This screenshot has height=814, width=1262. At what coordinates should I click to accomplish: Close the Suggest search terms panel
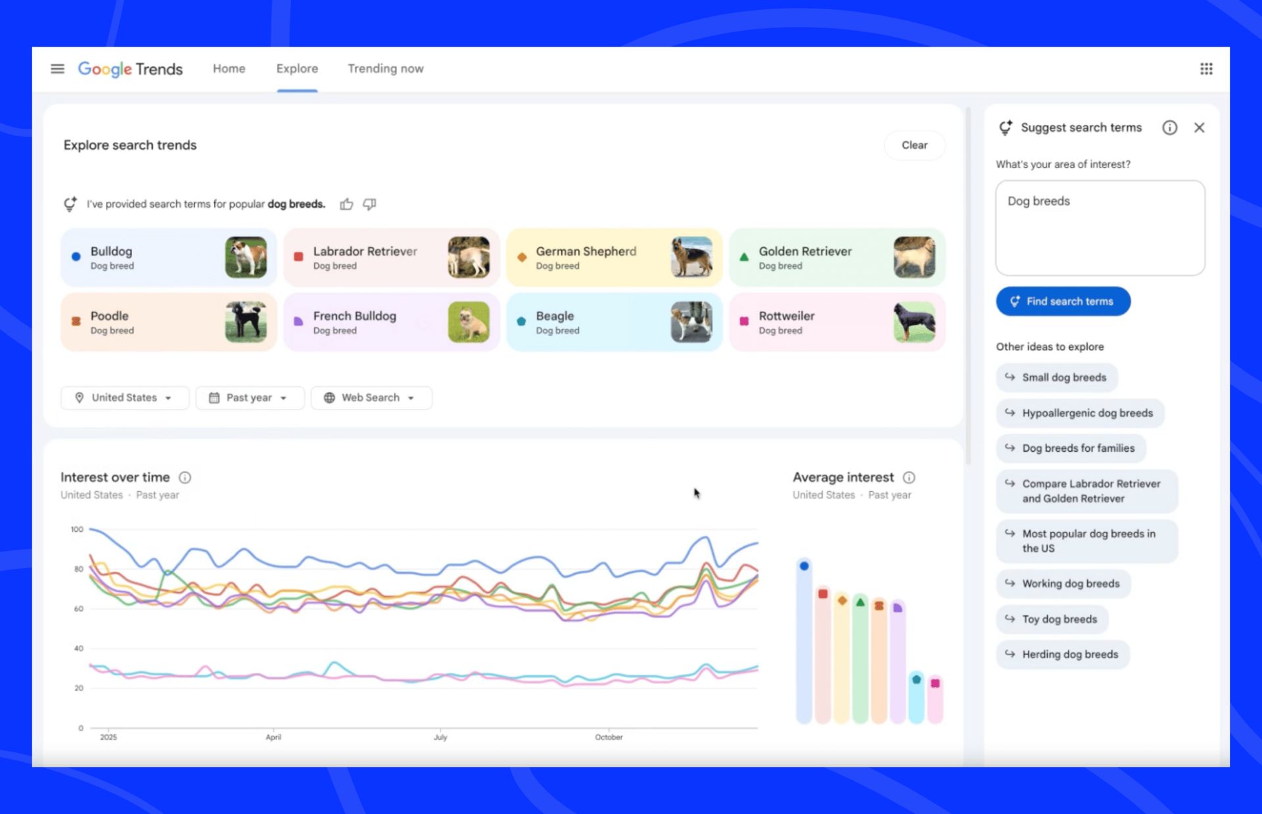[x=1199, y=128]
